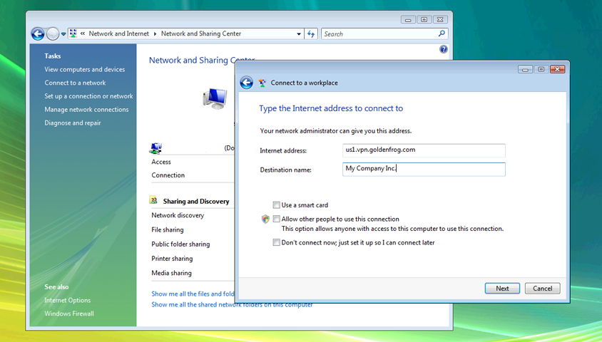This screenshot has width=602, height=342.
Task: Click the Sharing and Discovery section icon
Action: click(x=153, y=201)
